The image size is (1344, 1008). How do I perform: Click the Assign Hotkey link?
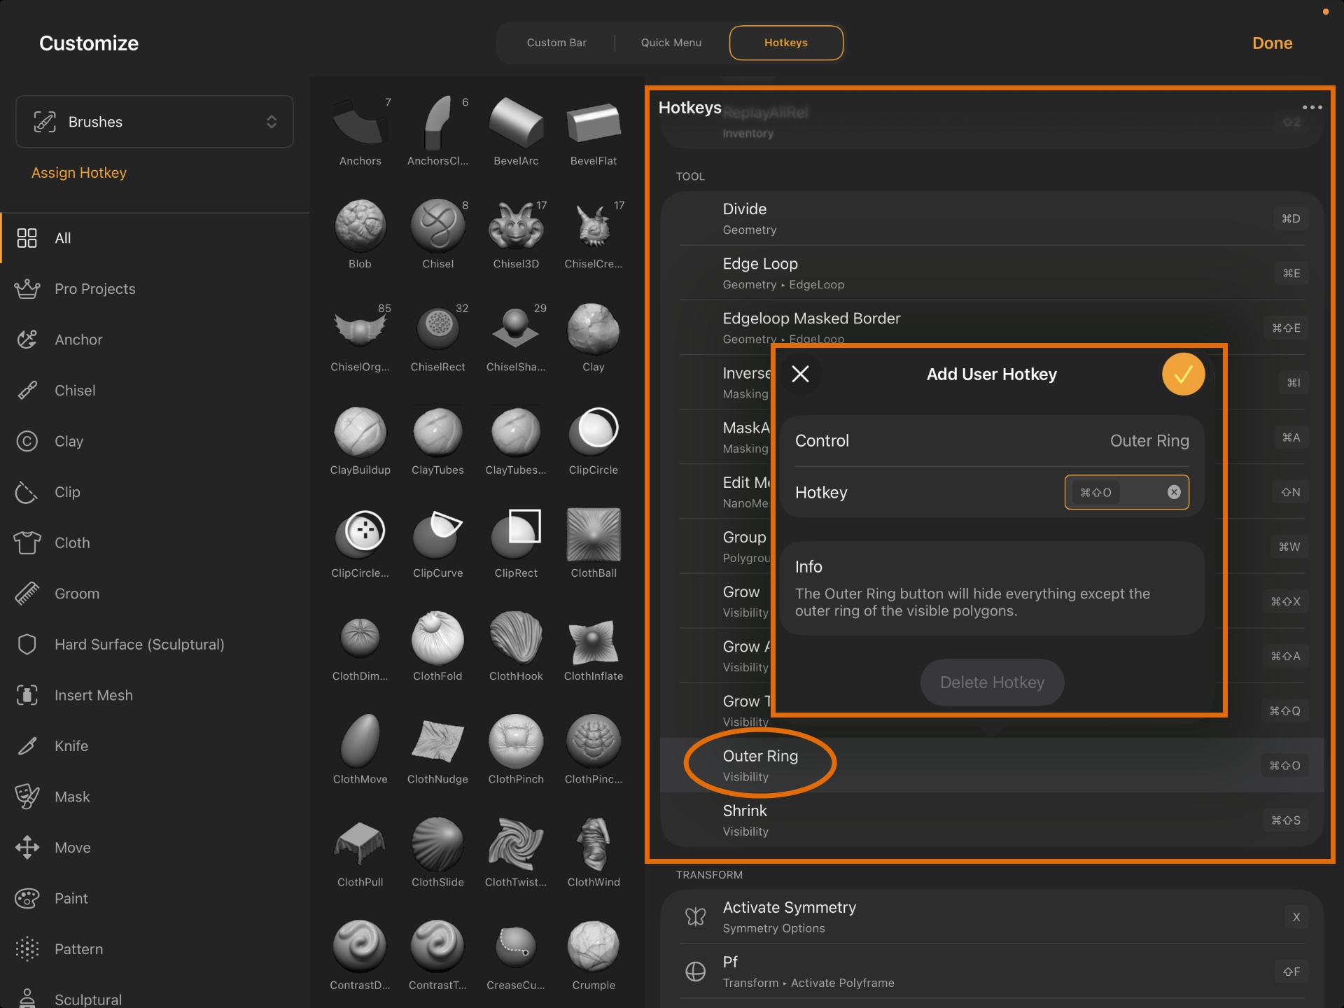point(79,173)
